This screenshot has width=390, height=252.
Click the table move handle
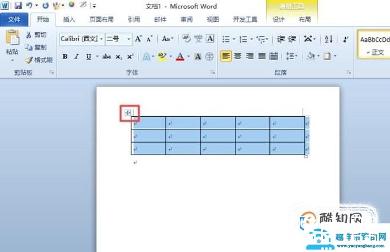coord(128,113)
